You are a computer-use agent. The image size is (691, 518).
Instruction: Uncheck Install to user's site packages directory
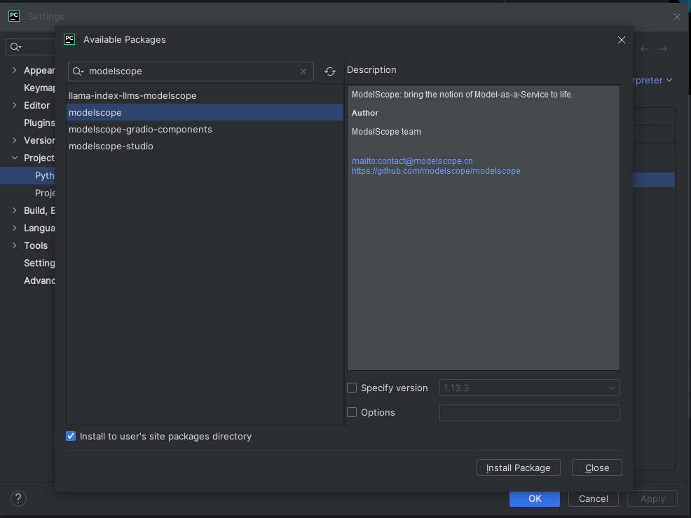(x=71, y=436)
